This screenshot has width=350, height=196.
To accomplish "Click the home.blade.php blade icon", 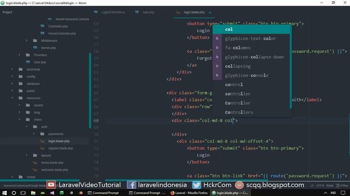I will [35, 163].
